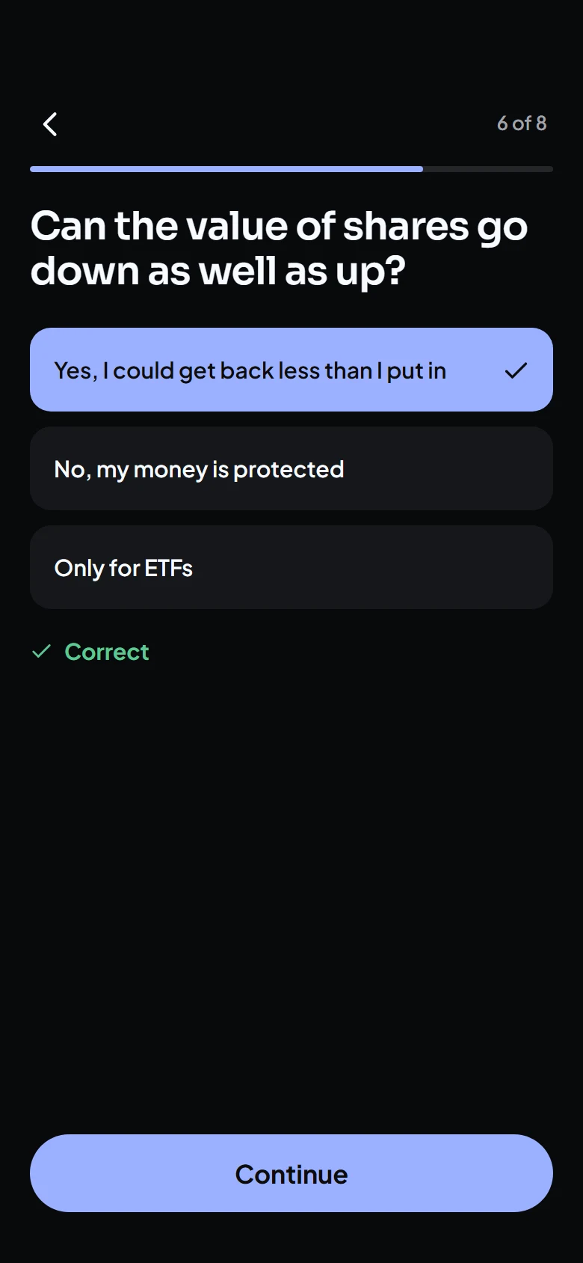Click the question progress indicator text
The width and height of the screenshot is (583, 1263).
522,123
